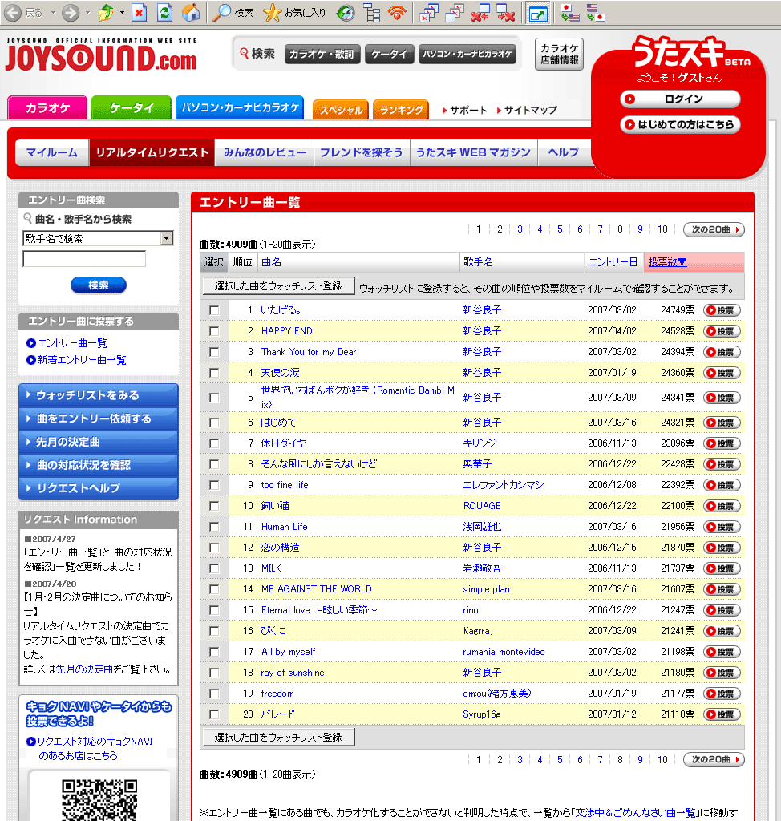Vote (投票) for too fine life
Screen dimensions: 781x821
[x=722, y=485]
